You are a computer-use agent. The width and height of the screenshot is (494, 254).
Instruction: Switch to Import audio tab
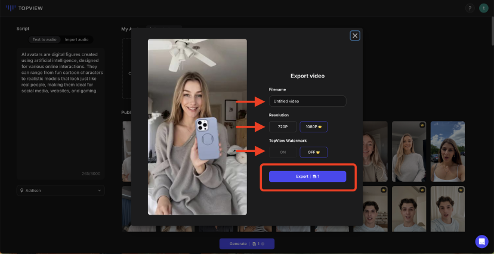[x=76, y=39]
